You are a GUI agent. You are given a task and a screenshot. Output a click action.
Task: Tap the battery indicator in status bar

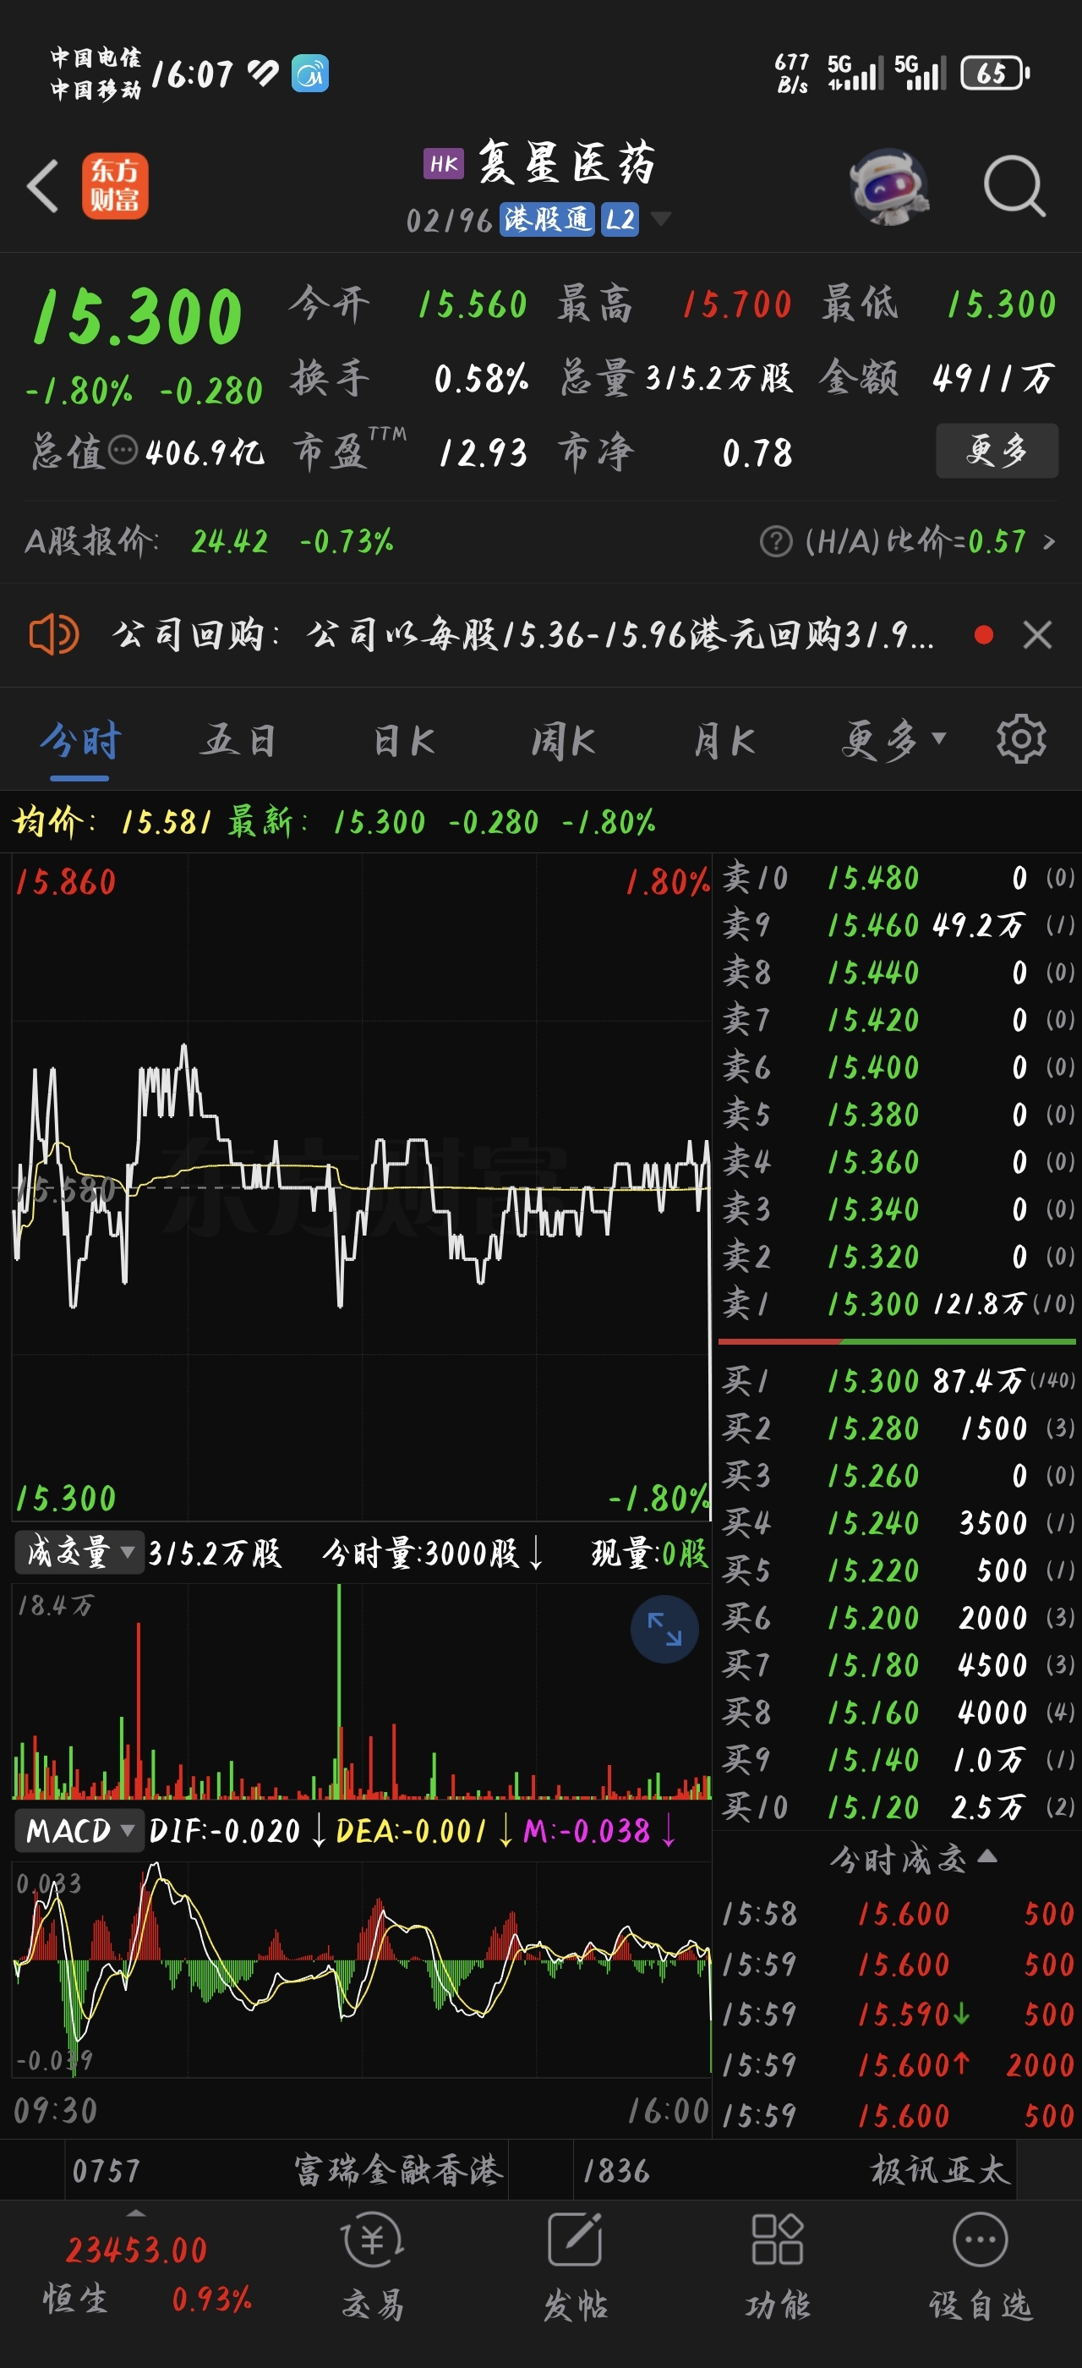click(x=995, y=73)
